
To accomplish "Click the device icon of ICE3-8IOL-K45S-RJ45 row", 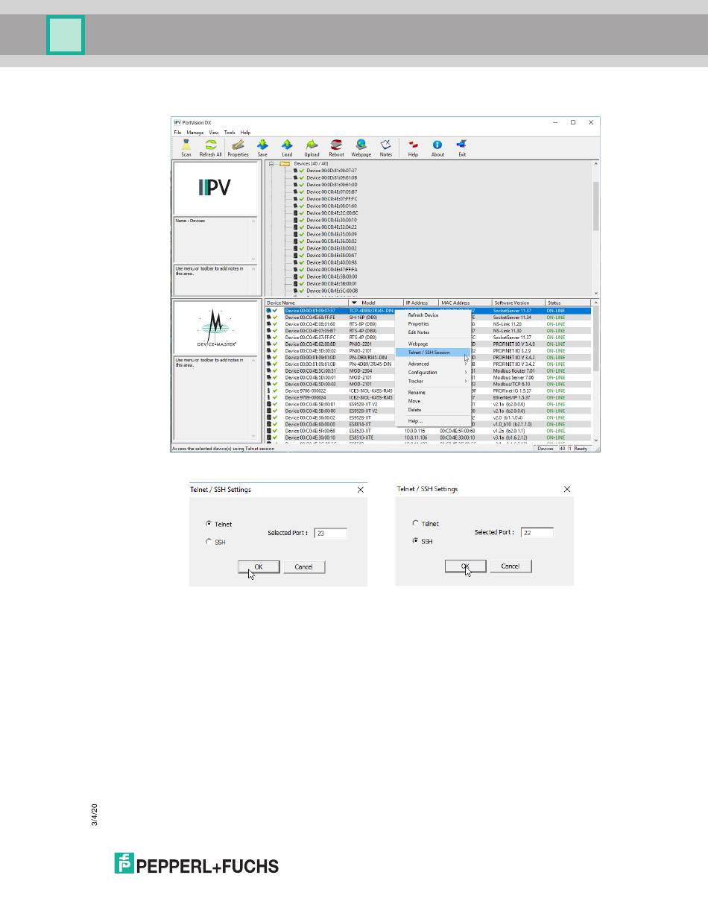I will click(x=269, y=391).
